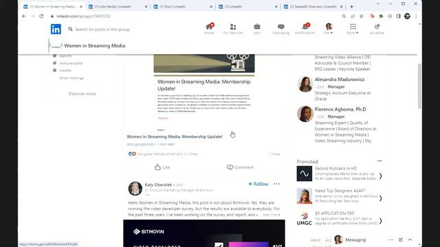Open the Extensions puzzle icon

(x=381, y=16)
